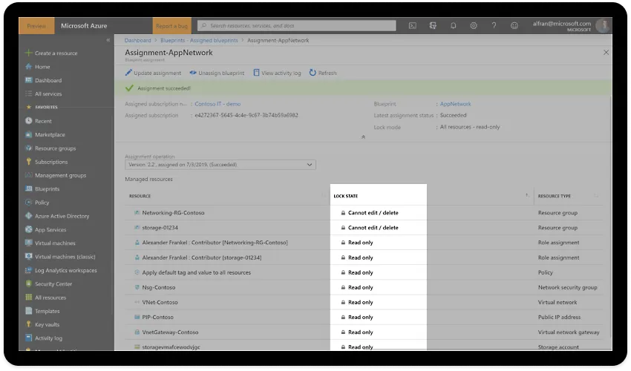Open Marketplace in the sidebar
The image size is (631, 371).
[45, 135]
